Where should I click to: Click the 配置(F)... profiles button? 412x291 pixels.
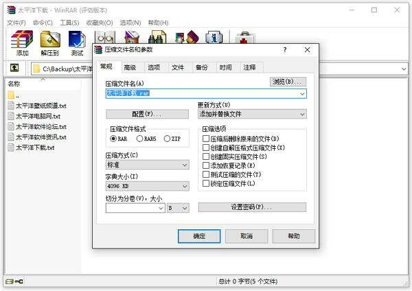pos(147,114)
